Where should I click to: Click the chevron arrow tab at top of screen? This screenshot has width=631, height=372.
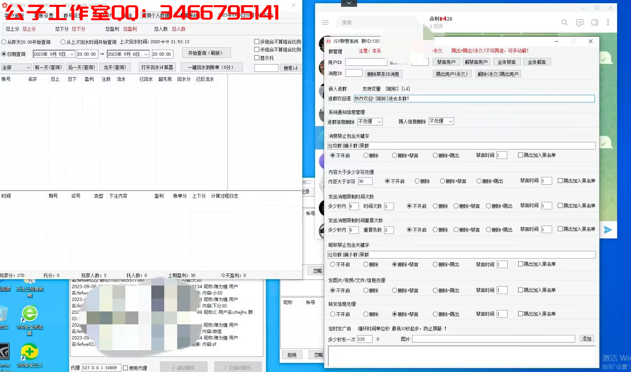click(x=349, y=3)
